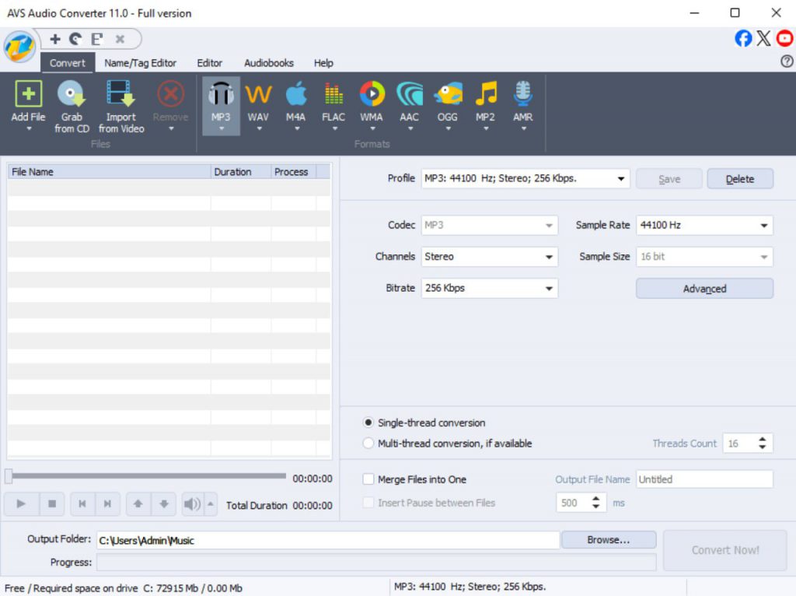Select the FLAC output format
This screenshot has width=796, height=596.
tap(333, 96)
